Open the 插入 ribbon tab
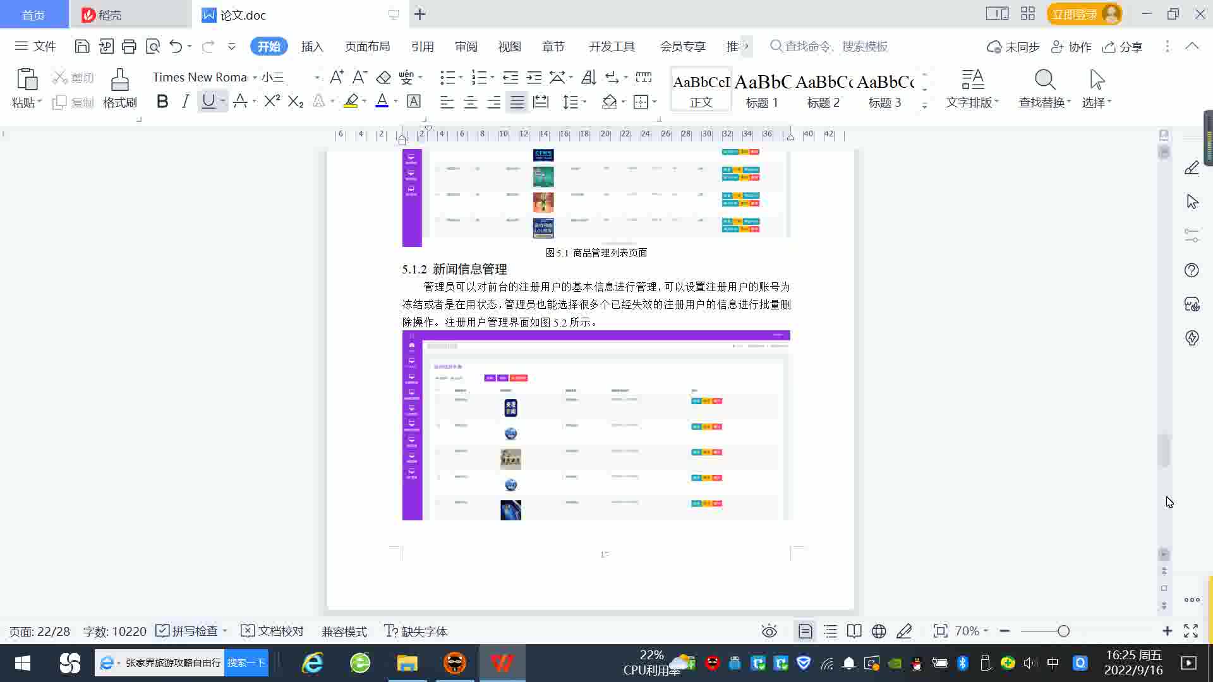 (312, 46)
